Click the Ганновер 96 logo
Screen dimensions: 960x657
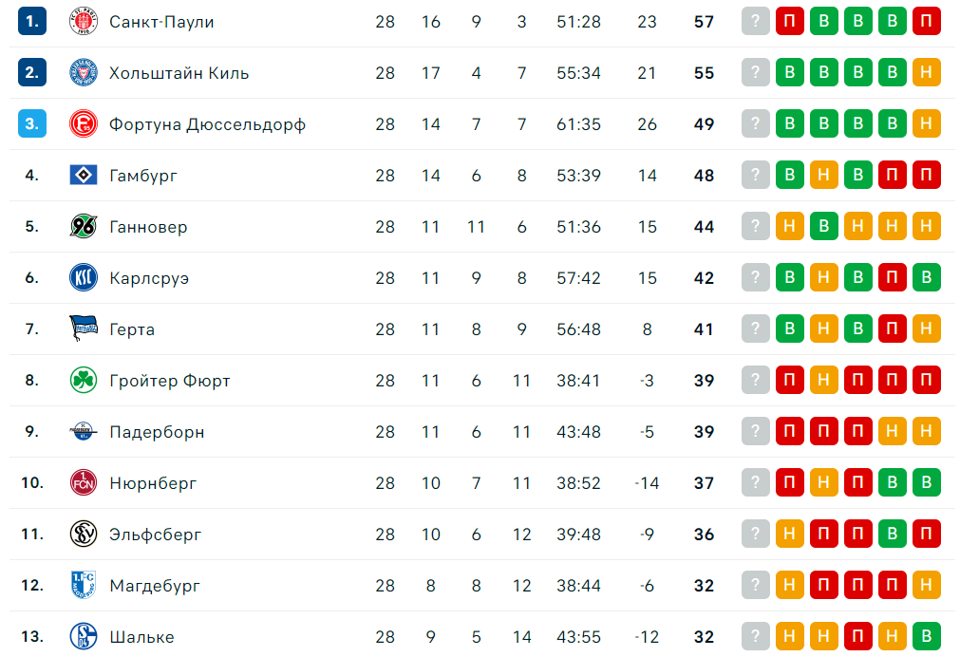point(84,227)
